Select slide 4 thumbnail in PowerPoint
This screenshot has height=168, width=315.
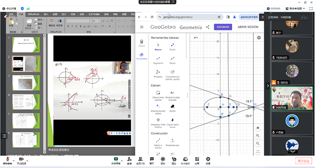click(26, 102)
